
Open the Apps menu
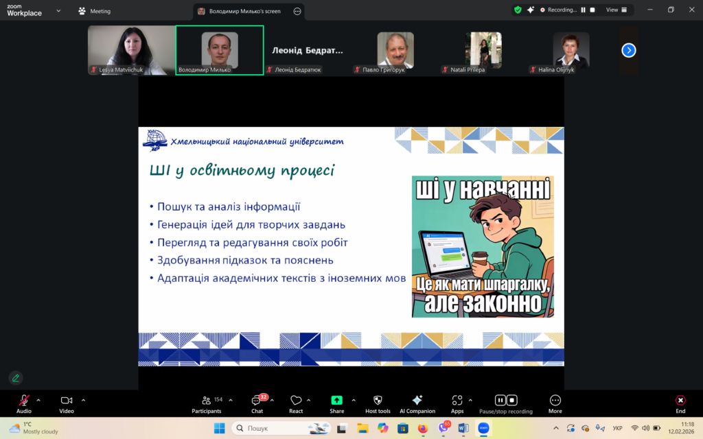pos(457,404)
